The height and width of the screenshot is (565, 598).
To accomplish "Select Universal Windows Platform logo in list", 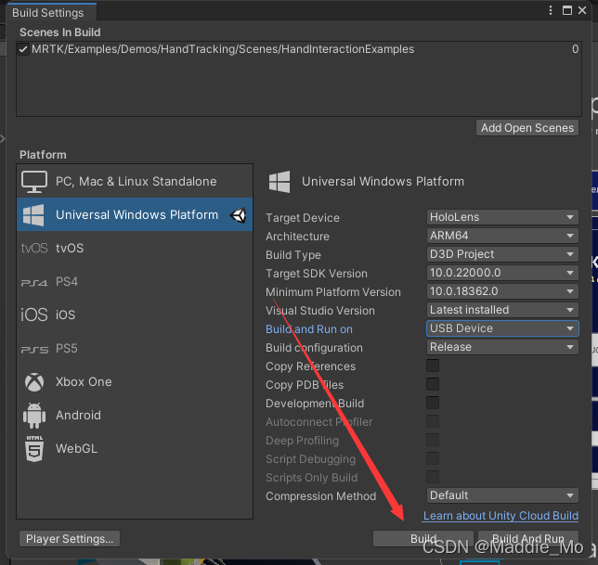I will click(33, 215).
